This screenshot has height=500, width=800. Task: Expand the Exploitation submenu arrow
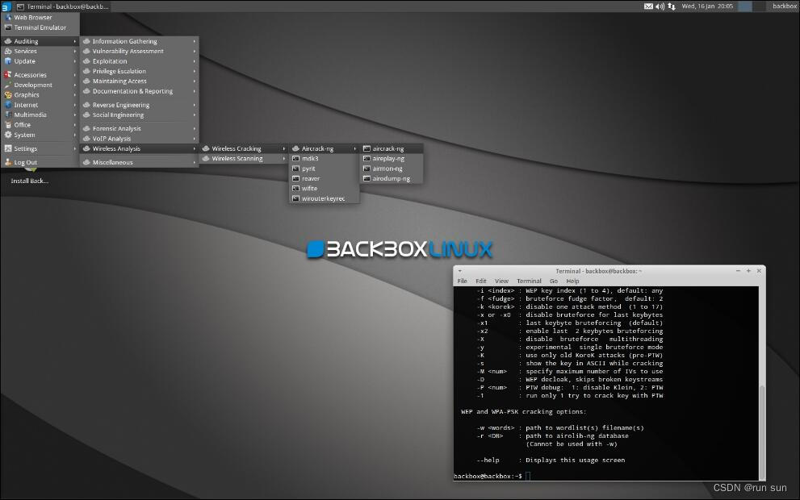(x=195, y=61)
